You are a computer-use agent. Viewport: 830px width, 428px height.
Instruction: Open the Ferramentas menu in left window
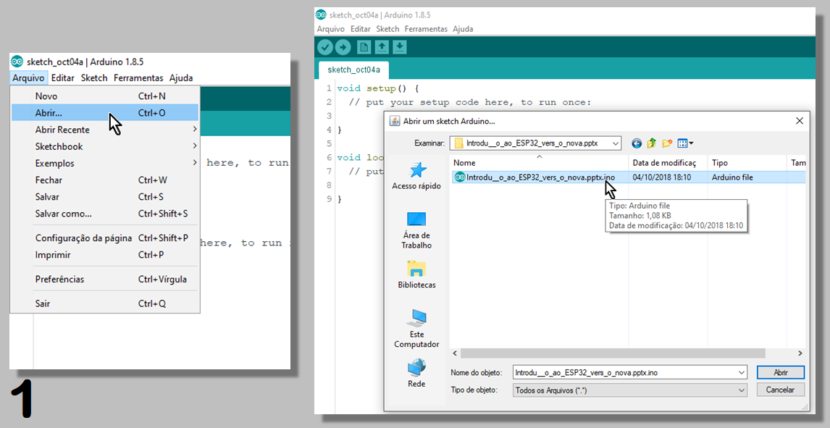(138, 77)
